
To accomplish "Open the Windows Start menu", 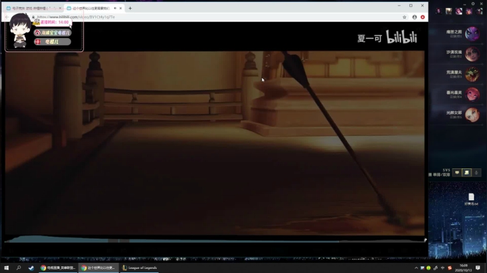I will tap(7, 268).
